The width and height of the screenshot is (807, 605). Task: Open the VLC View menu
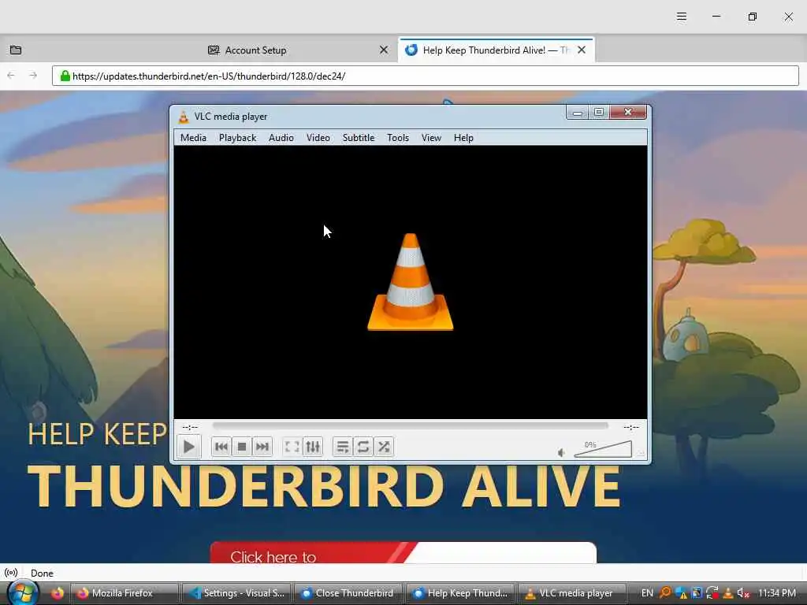tap(431, 138)
